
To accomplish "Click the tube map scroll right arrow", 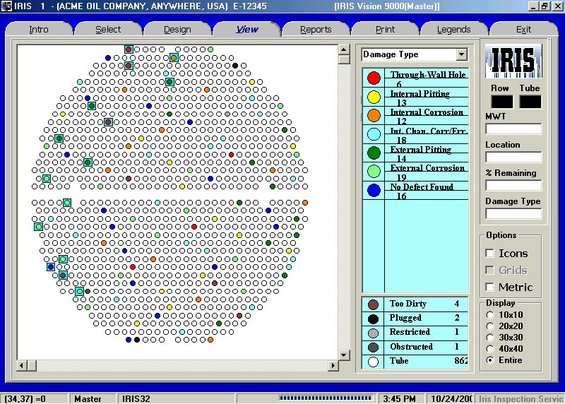I will pyautogui.click(x=333, y=365).
